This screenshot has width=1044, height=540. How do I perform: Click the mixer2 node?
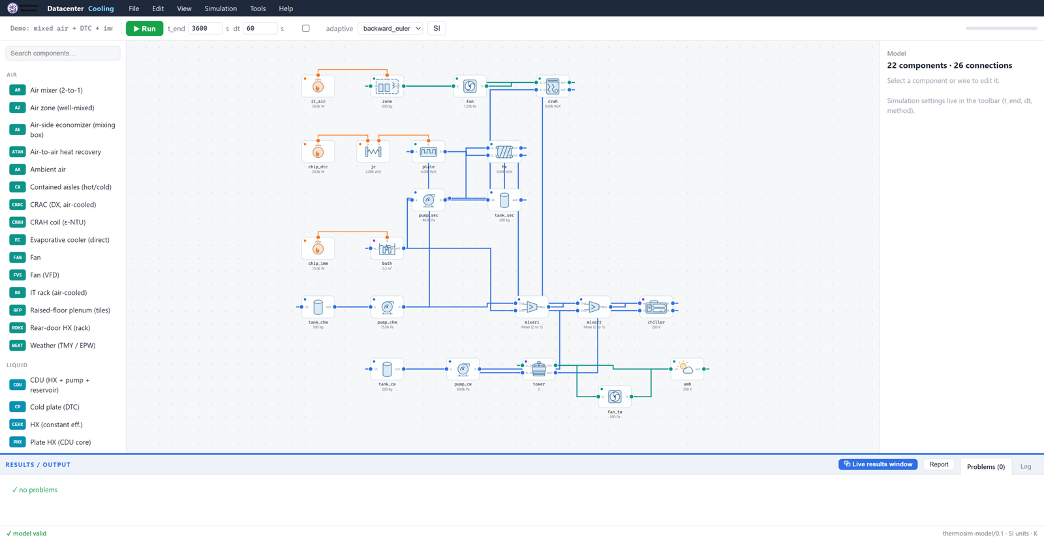click(594, 307)
